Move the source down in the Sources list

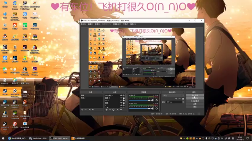[121, 110]
